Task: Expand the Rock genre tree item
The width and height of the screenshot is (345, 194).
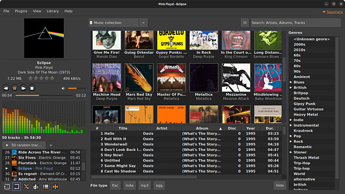Action: pyautogui.click(x=291, y=141)
